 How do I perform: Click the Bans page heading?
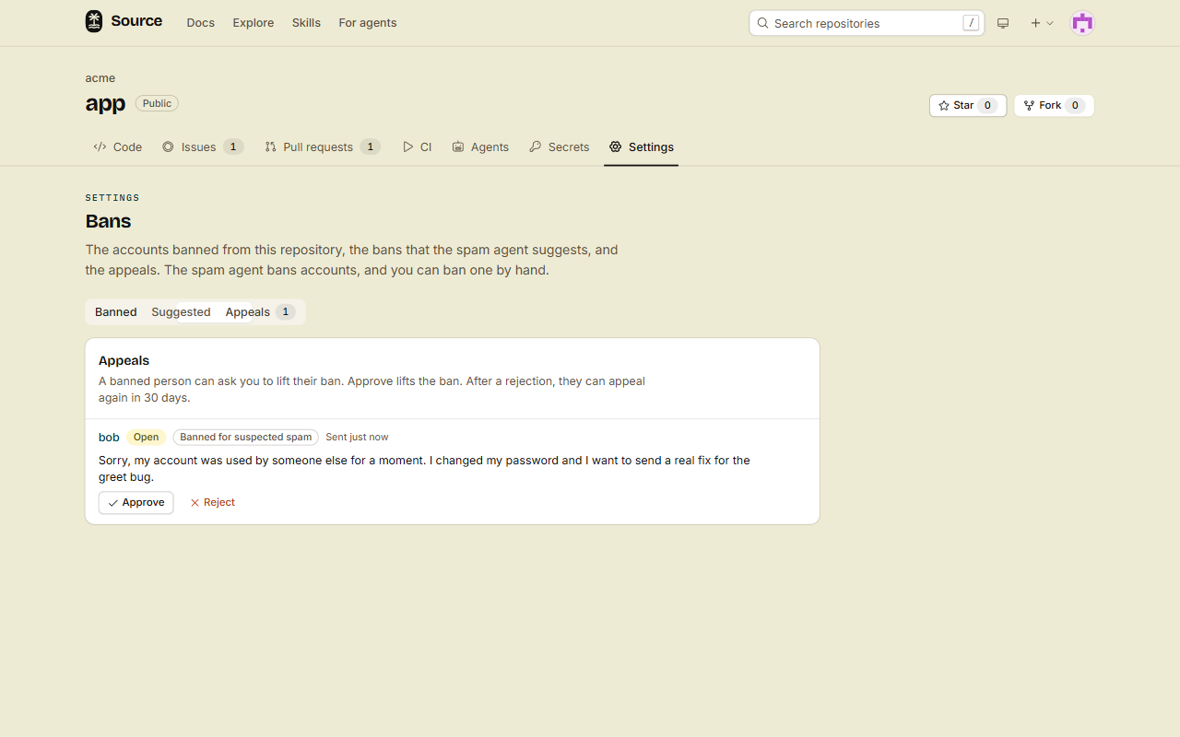(109, 221)
